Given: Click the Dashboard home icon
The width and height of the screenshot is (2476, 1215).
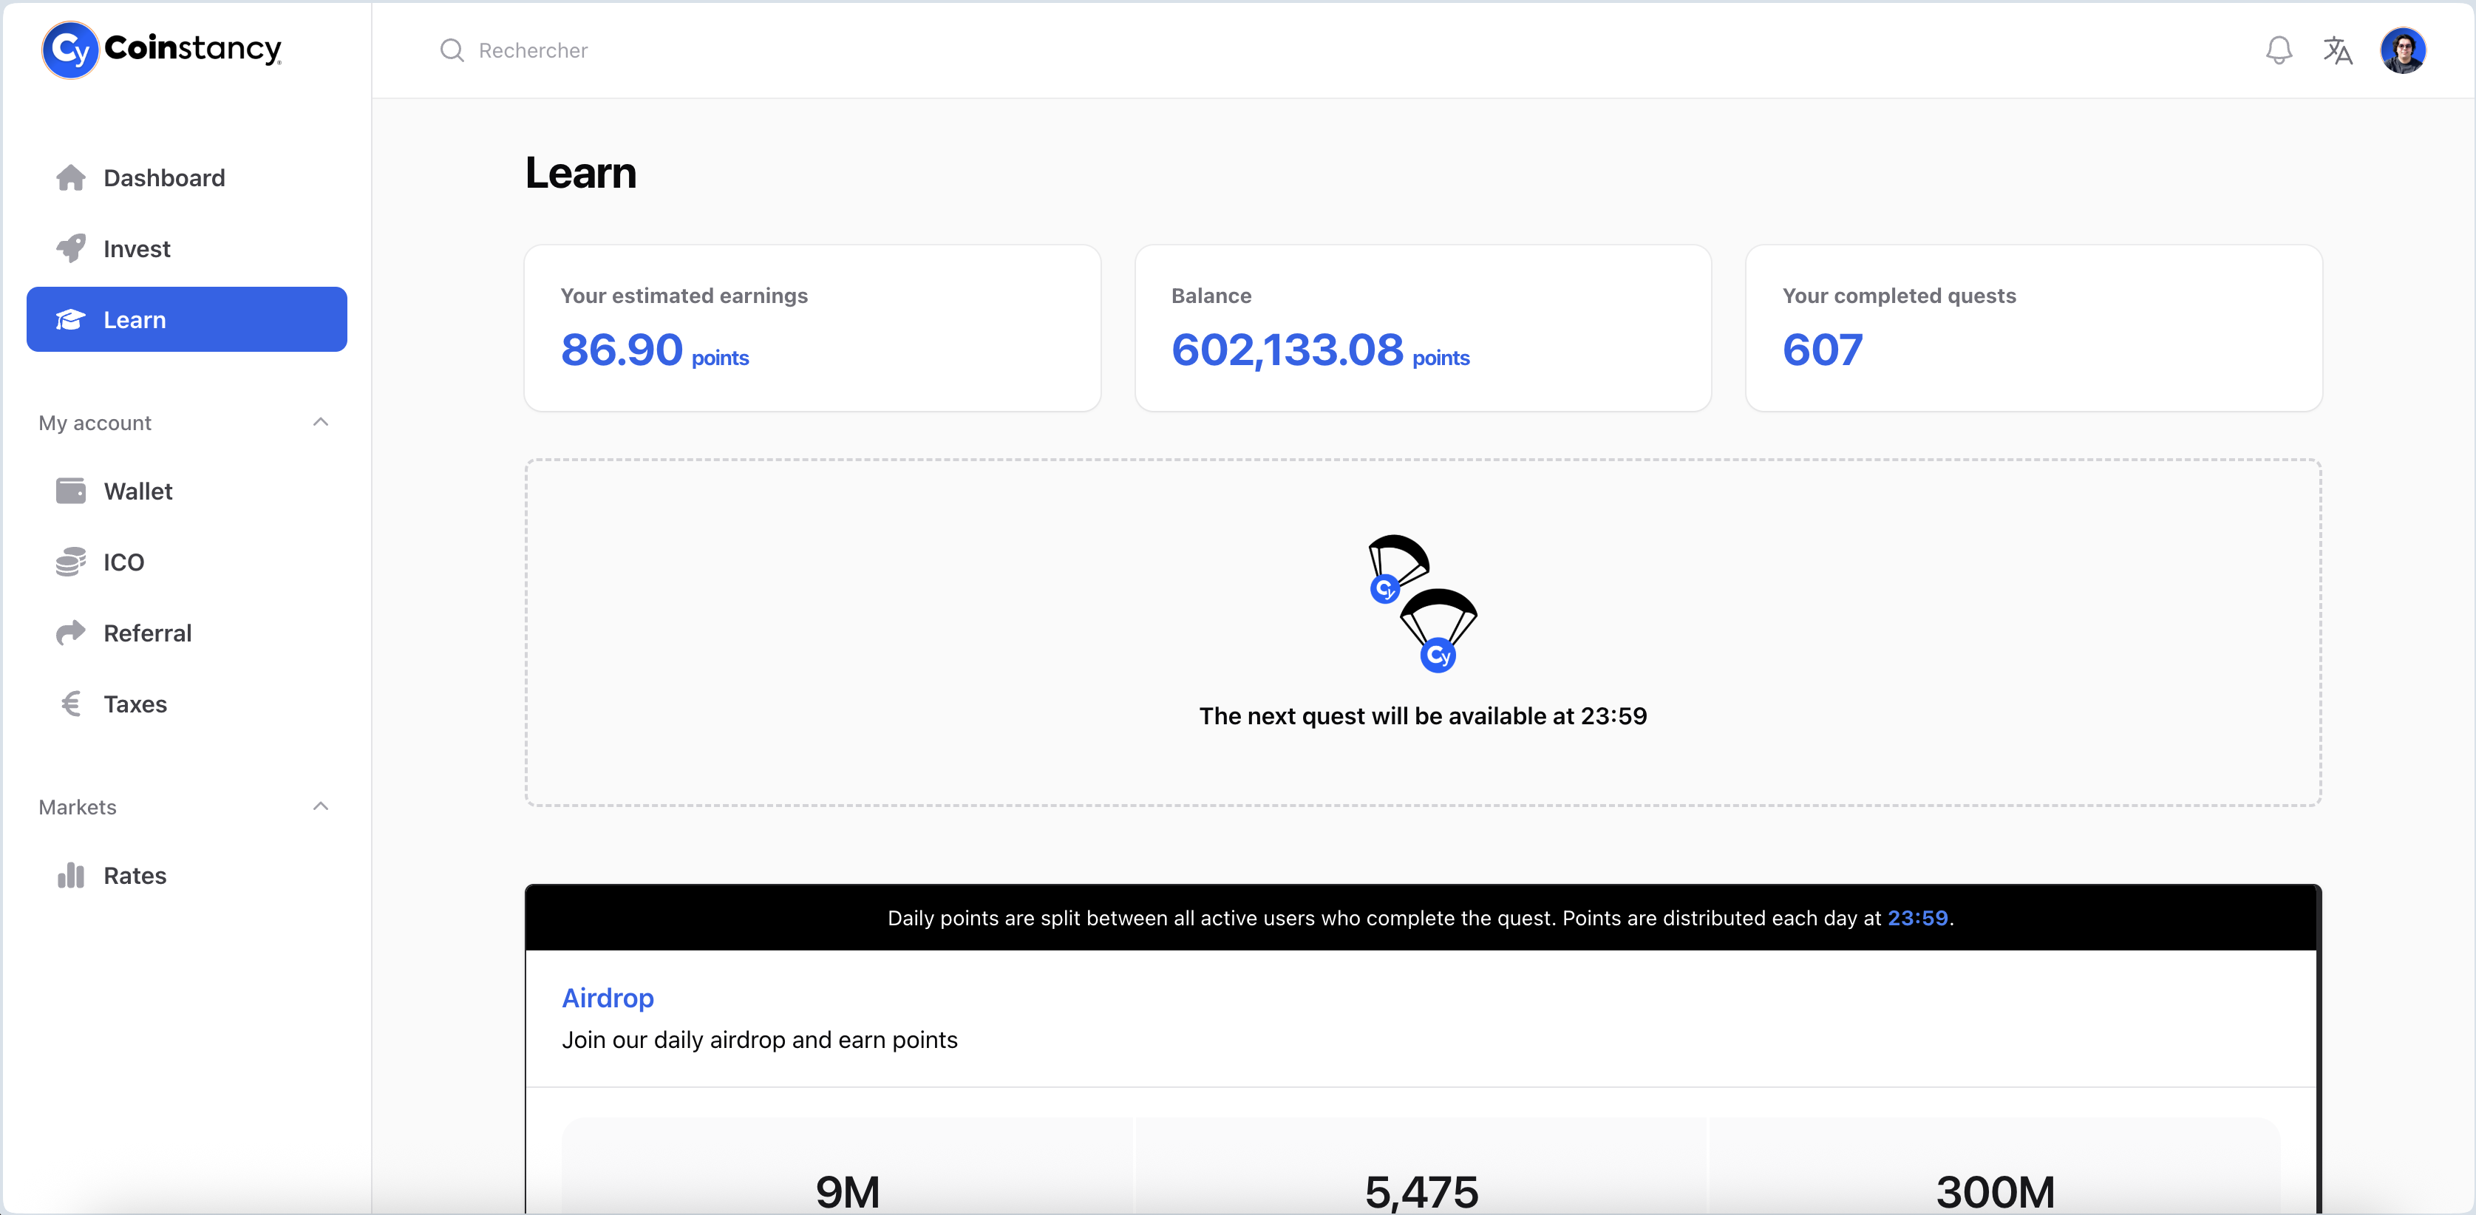Looking at the screenshot, I should coord(70,178).
